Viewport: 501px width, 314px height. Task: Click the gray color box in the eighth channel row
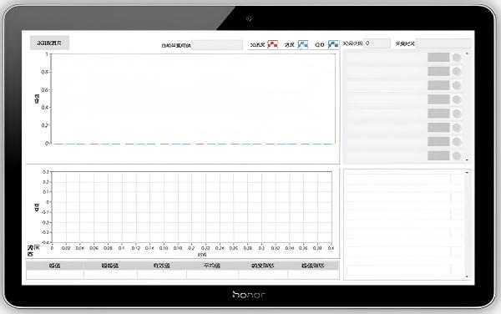(438, 155)
